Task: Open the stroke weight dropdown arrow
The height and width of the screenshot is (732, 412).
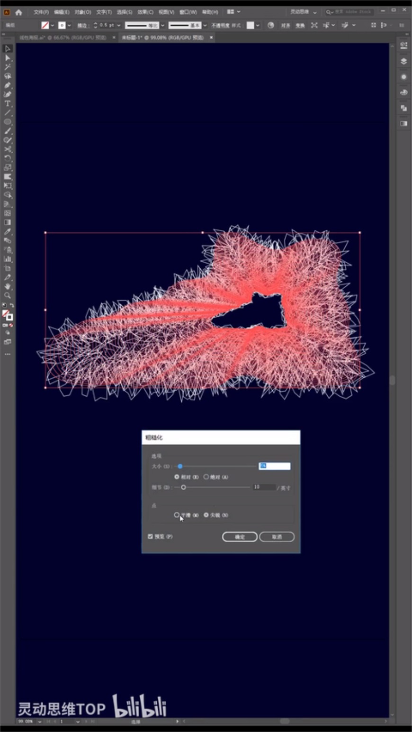Action: click(x=119, y=25)
